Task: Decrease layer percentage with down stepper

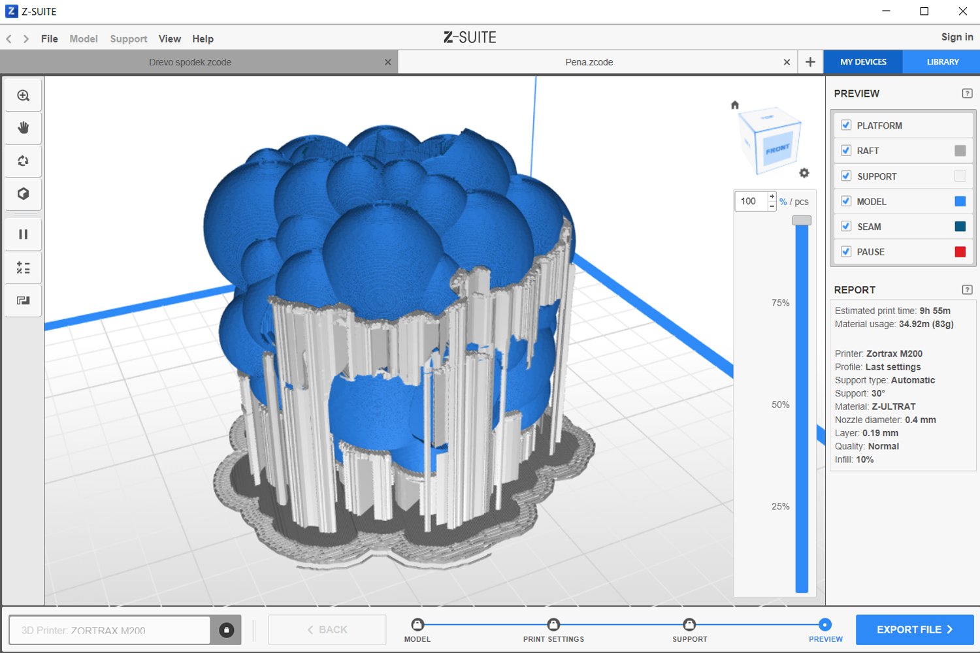Action: (x=772, y=206)
